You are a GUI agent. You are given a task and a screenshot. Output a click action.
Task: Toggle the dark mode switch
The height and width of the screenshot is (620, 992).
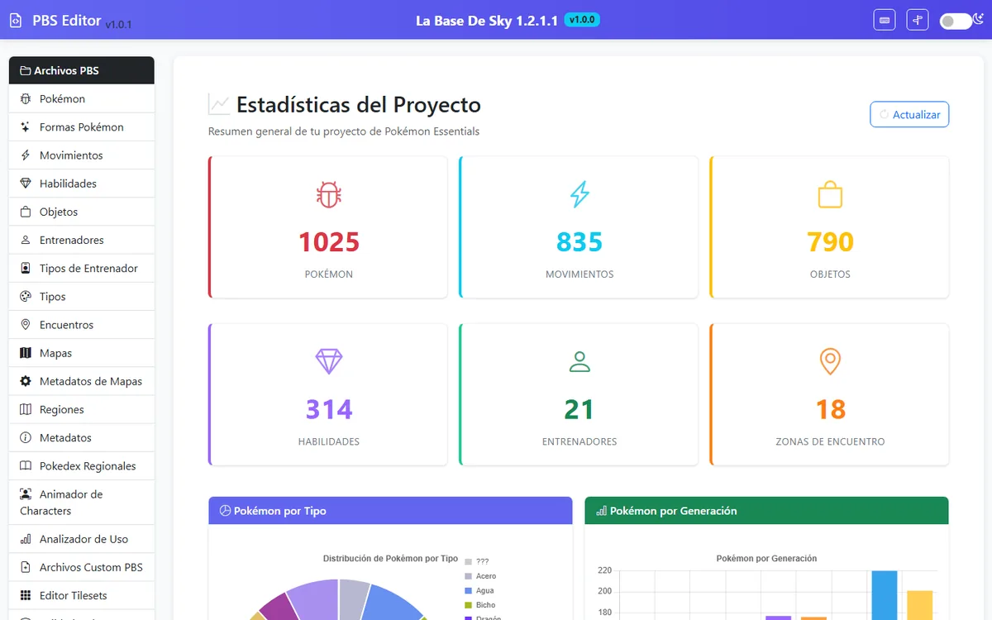956,21
